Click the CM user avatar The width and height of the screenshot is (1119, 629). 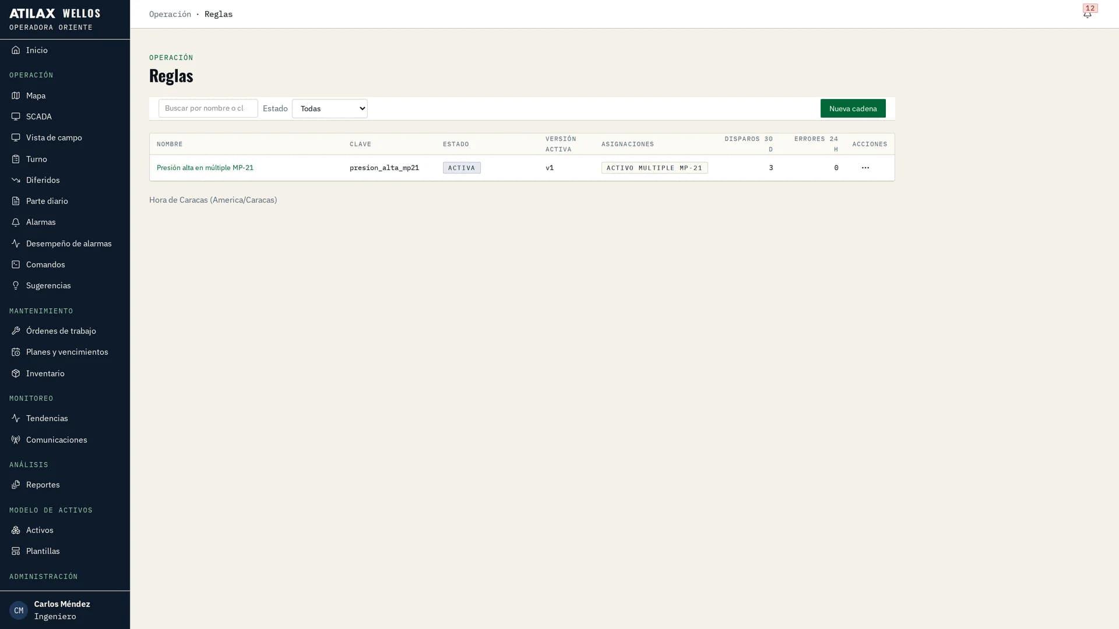(x=19, y=610)
